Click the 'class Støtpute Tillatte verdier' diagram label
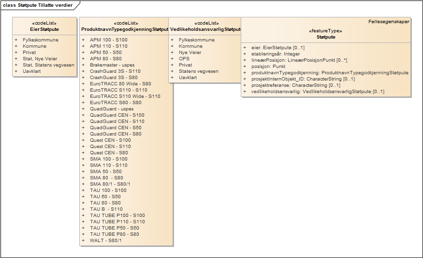 [x=38, y=5]
